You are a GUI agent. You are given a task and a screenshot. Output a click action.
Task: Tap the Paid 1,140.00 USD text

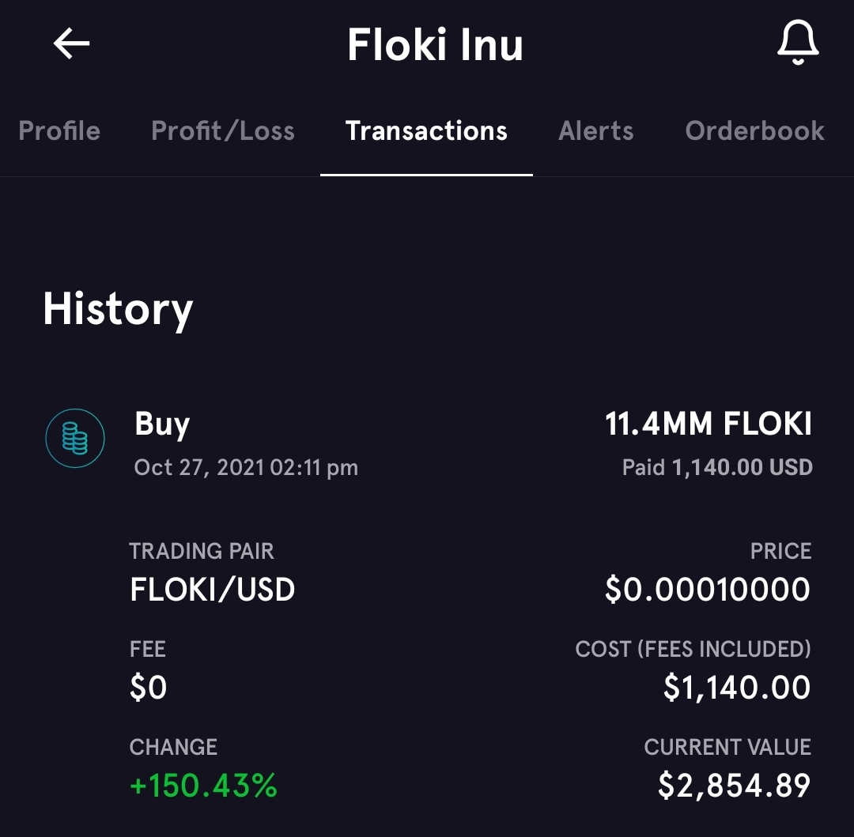717,467
